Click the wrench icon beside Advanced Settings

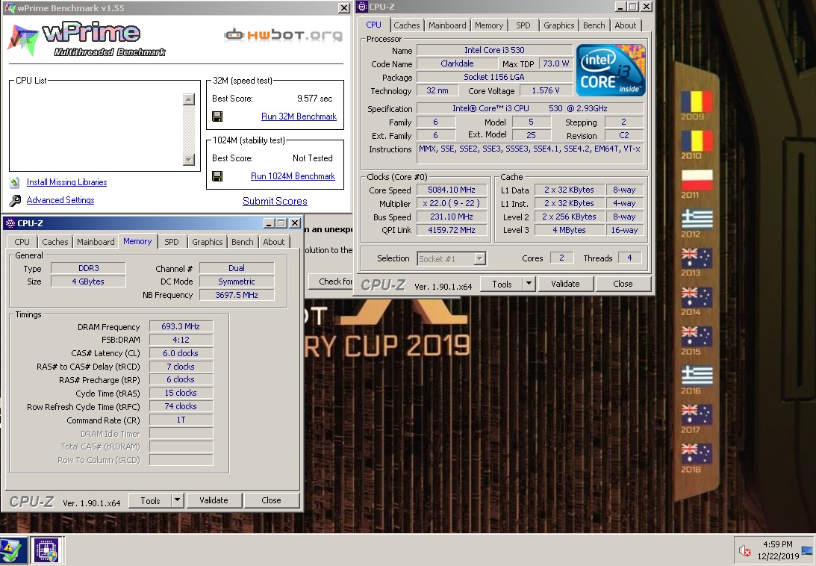[15, 200]
